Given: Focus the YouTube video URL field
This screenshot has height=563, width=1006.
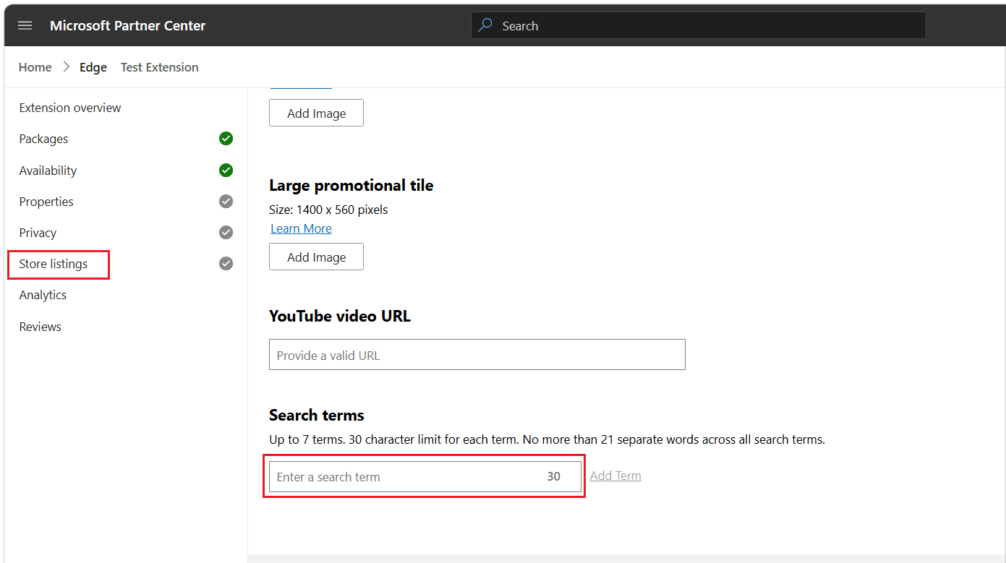Looking at the screenshot, I should pyautogui.click(x=477, y=355).
